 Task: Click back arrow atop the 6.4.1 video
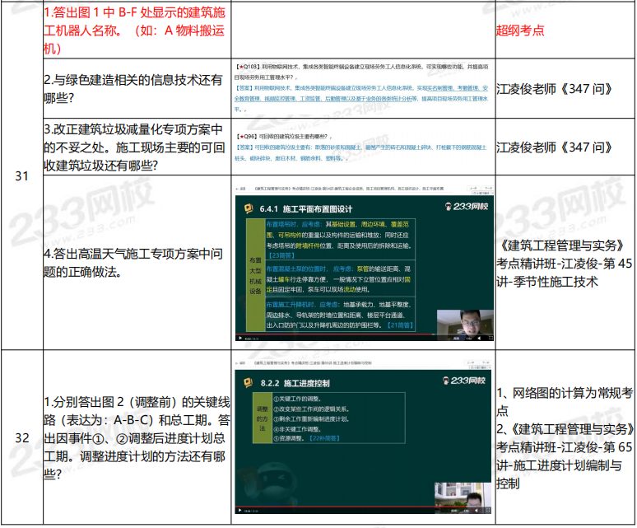[x=240, y=190]
